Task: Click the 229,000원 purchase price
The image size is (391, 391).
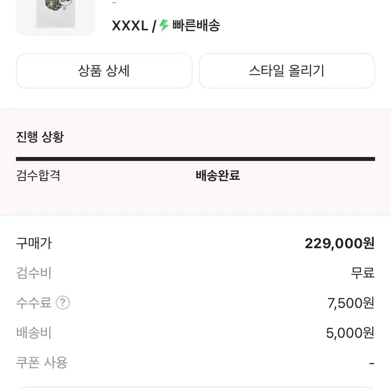Action: pos(339,243)
